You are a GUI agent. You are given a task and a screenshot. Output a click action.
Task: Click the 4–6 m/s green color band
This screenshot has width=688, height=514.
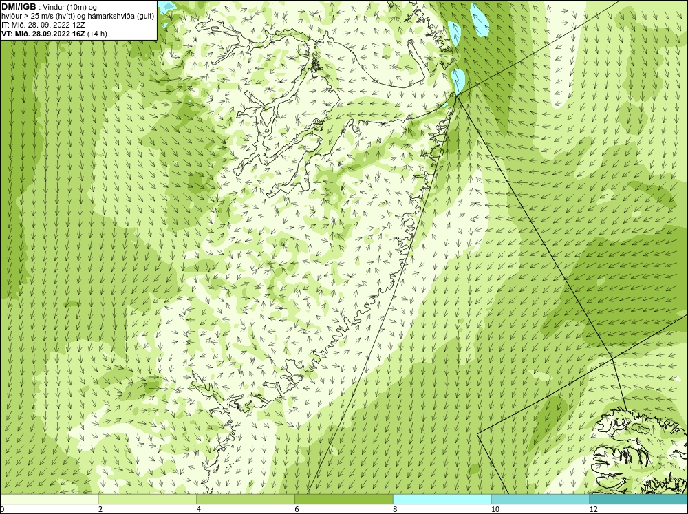point(246,500)
